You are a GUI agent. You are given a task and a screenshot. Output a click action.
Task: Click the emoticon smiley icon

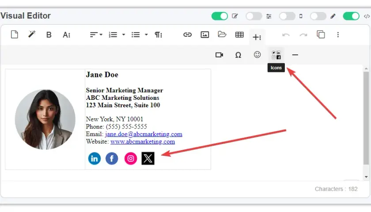pyautogui.click(x=257, y=55)
